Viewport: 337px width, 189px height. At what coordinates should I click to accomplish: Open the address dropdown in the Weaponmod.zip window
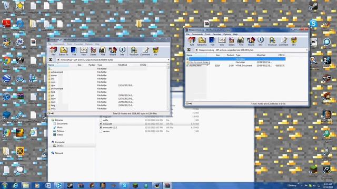(306, 50)
